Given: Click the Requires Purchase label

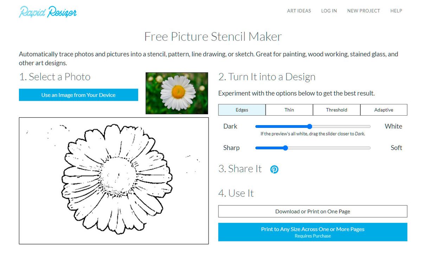Looking at the screenshot, I should pos(313,236).
